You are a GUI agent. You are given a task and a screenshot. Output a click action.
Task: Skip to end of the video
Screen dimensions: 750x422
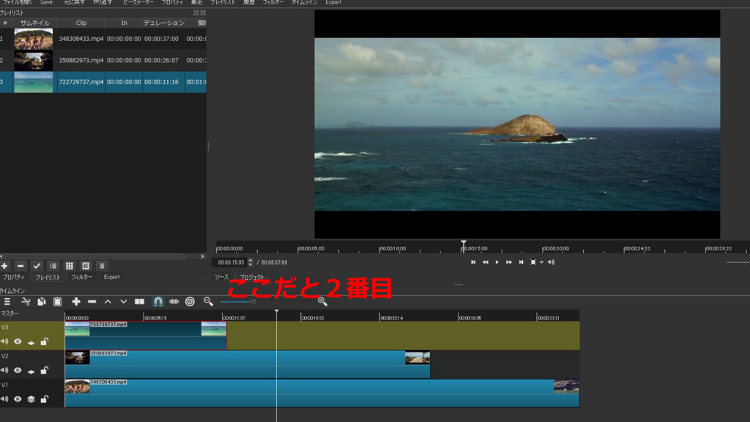pos(521,262)
